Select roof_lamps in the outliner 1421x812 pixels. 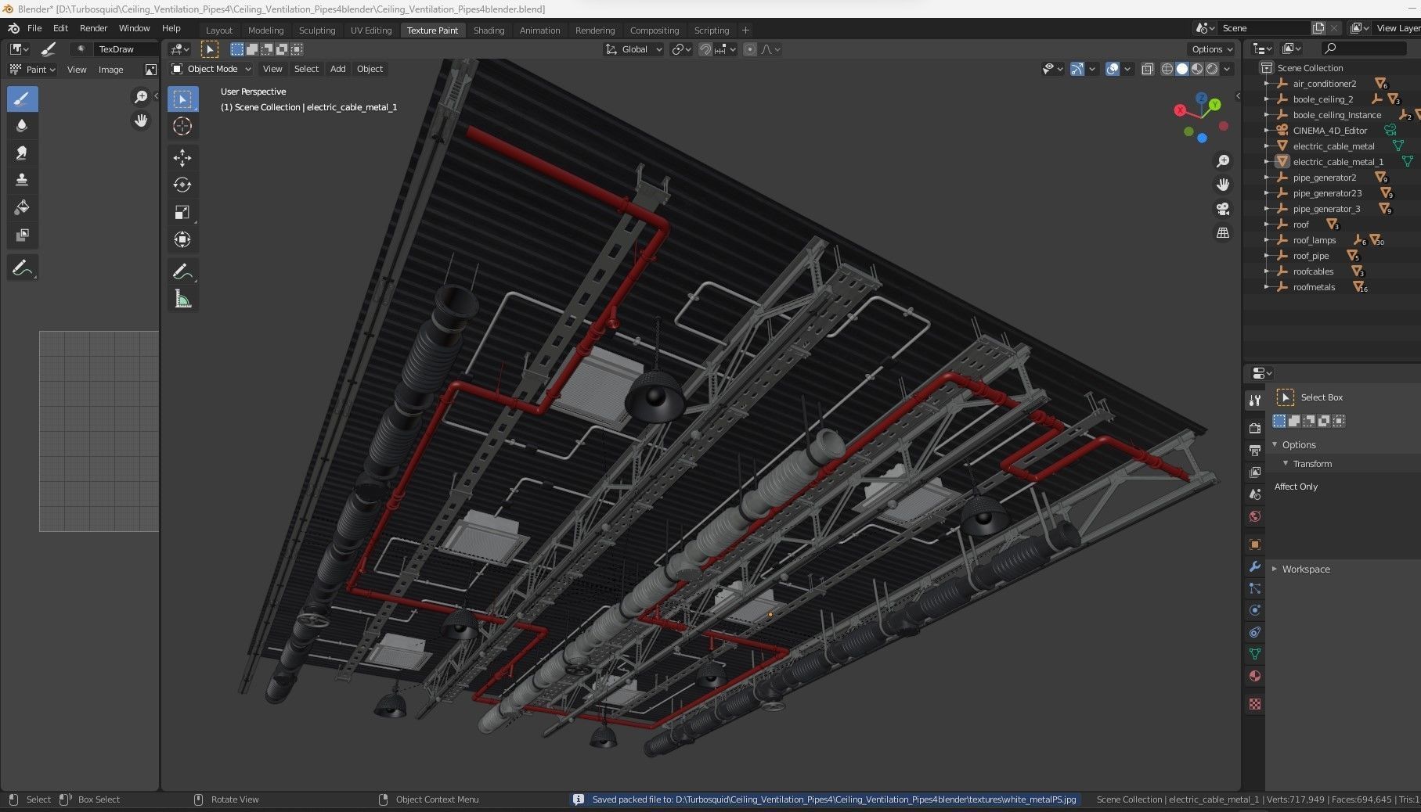coord(1315,240)
